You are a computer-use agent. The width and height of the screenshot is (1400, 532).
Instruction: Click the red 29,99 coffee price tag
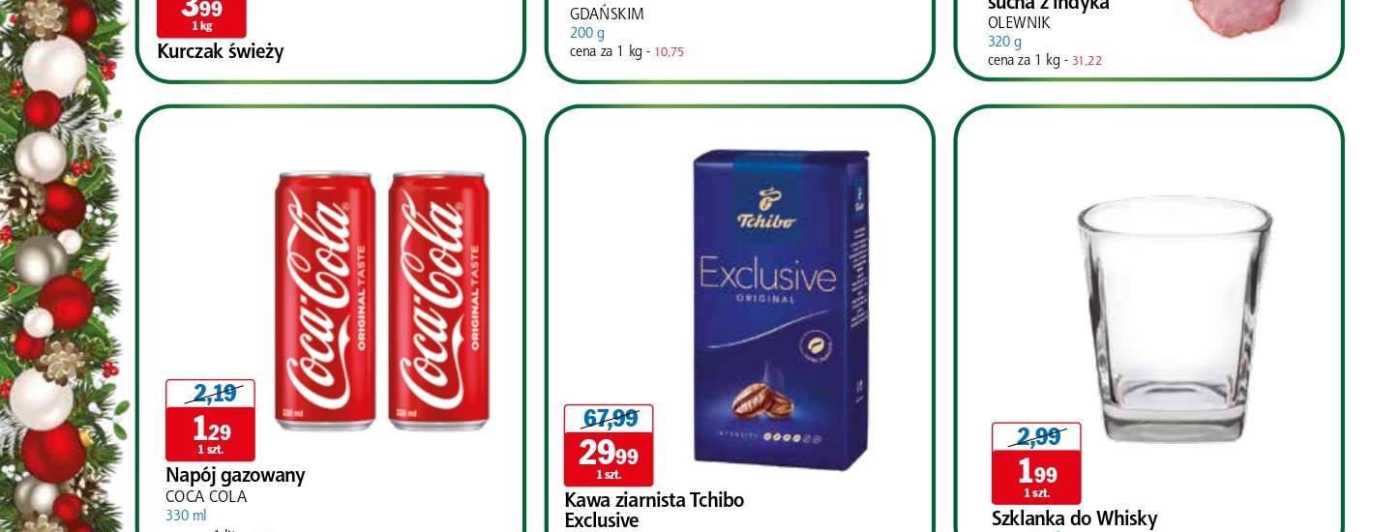coord(608,458)
